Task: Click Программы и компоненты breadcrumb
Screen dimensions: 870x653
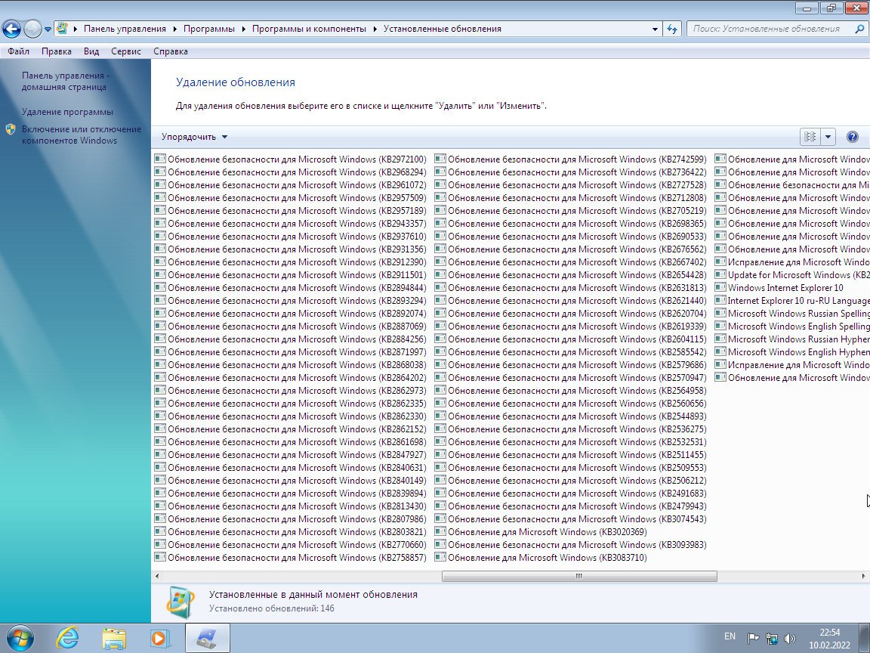Action: click(309, 29)
